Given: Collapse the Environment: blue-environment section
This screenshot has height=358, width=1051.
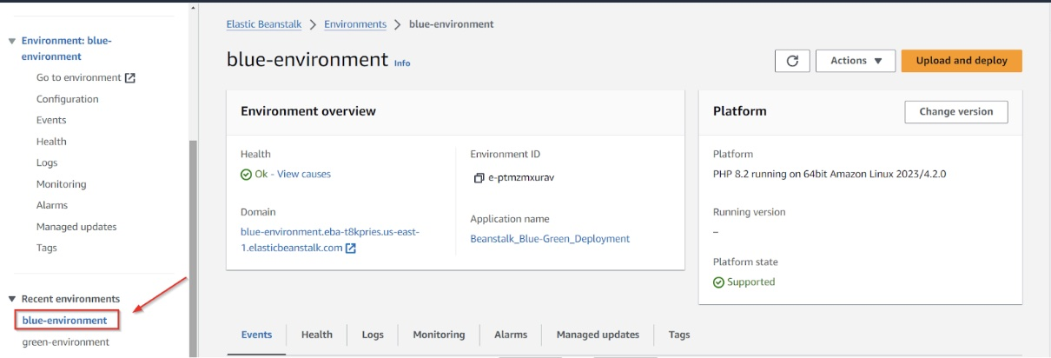Looking at the screenshot, I should 12,41.
